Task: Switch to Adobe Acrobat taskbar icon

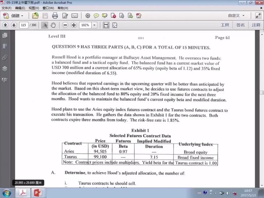Action: [x=23, y=193]
